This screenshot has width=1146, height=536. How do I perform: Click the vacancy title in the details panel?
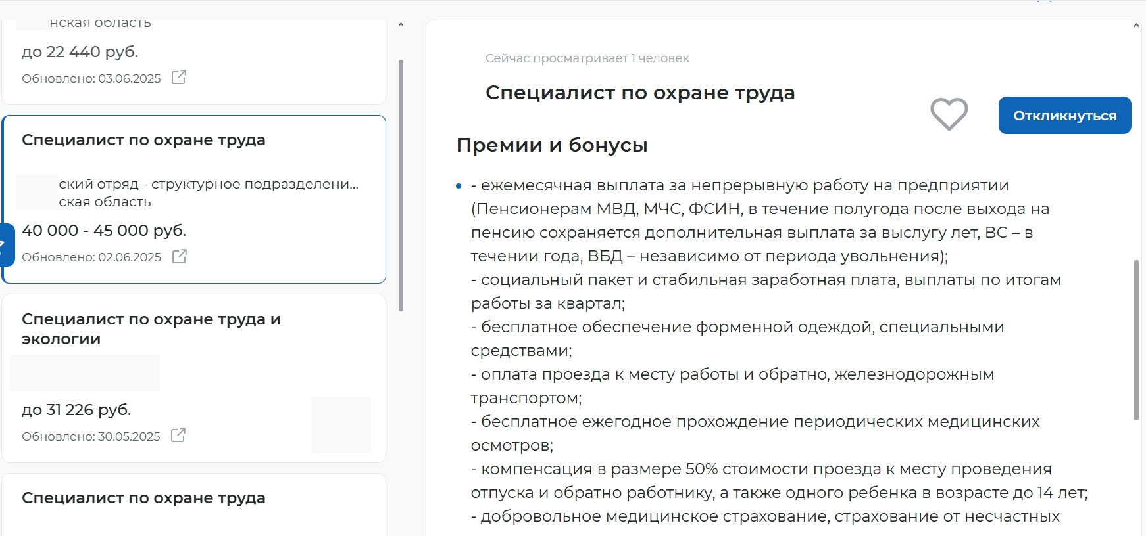(639, 93)
